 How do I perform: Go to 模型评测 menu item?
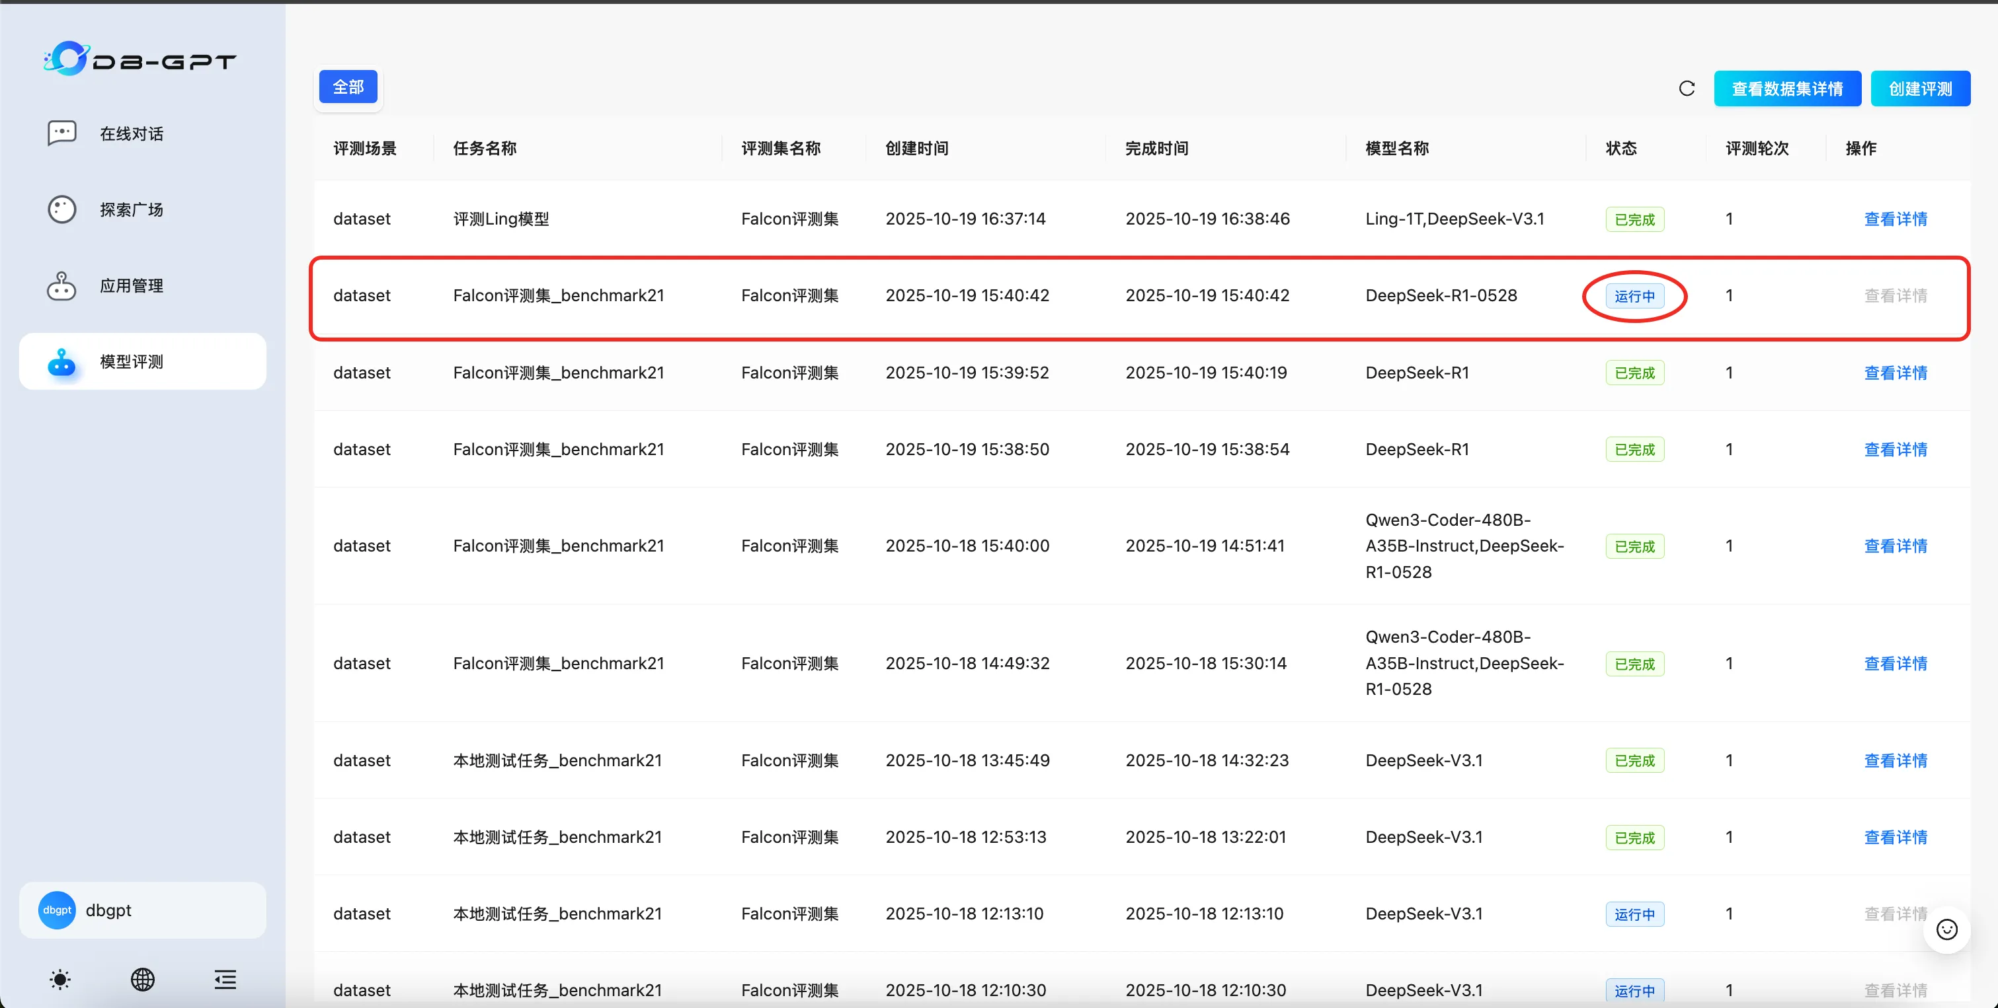click(x=132, y=362)
